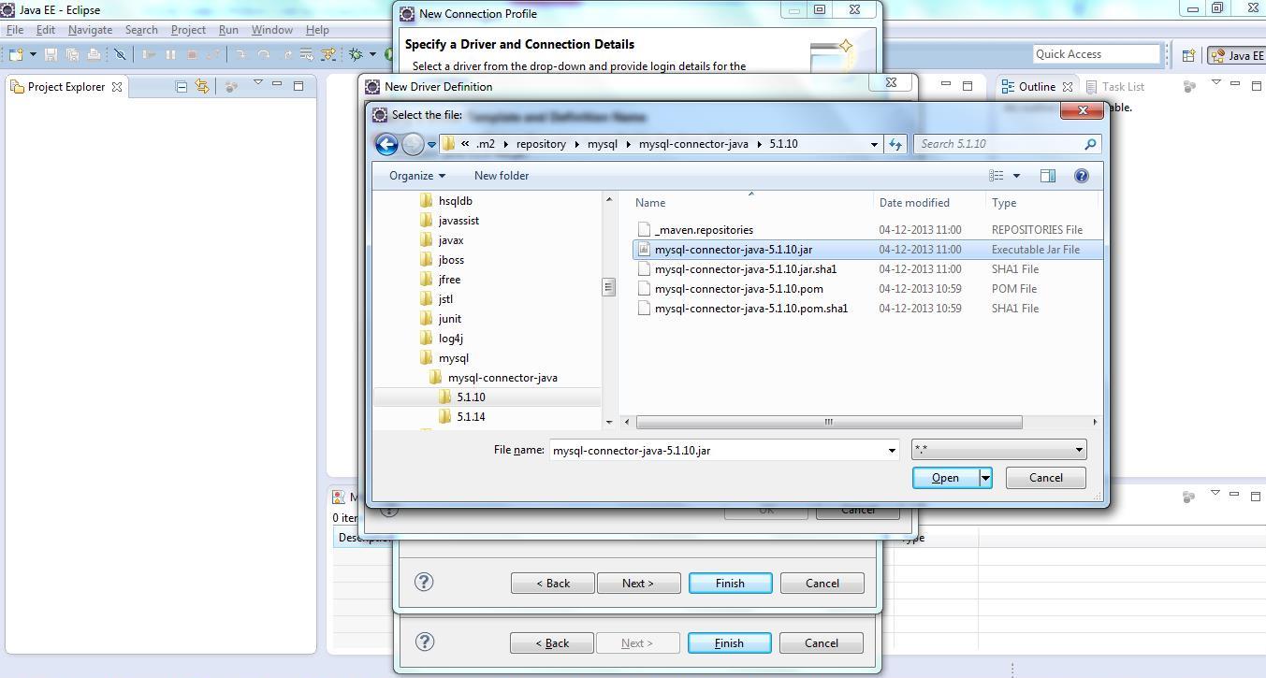
Task: Open the File menu
Action: point(15,30)
